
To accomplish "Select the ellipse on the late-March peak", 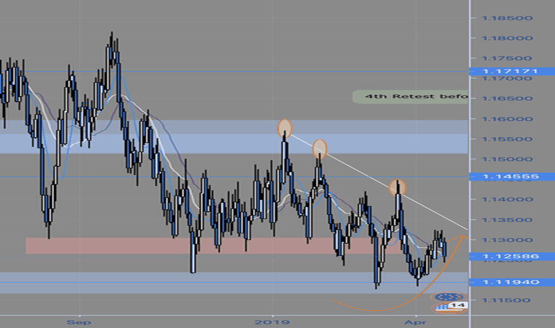I will pyautogui.click(x=397, y=188).
